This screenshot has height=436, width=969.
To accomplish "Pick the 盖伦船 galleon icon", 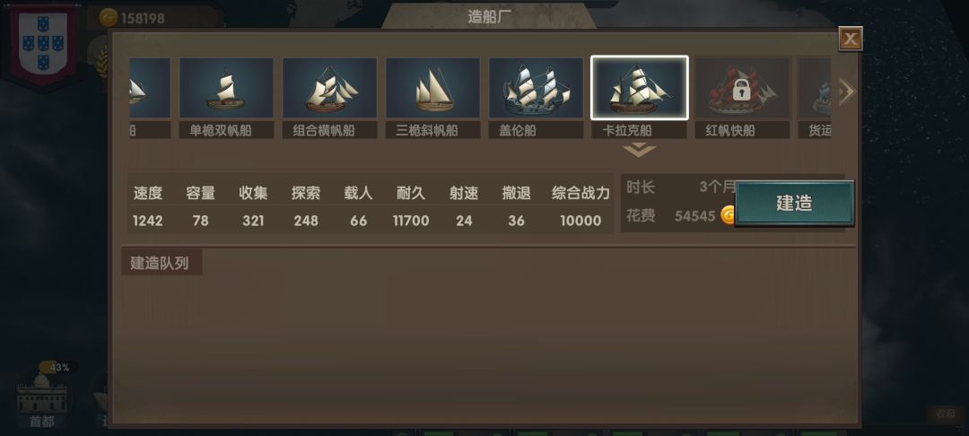I will tap(536, 88).
